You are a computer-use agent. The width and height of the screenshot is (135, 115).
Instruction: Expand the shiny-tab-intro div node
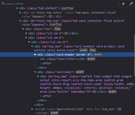pos(20,13)
